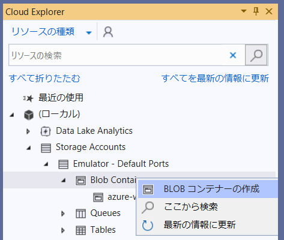Collapse the Blob Containers node arrow
Image resolution: width=284 pixels, height=240 pixels.
click(64, 181)
